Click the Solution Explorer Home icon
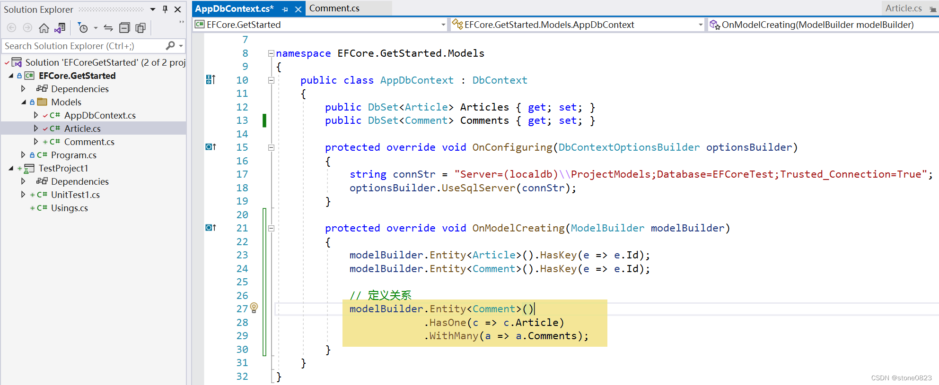 pos(44,28)
